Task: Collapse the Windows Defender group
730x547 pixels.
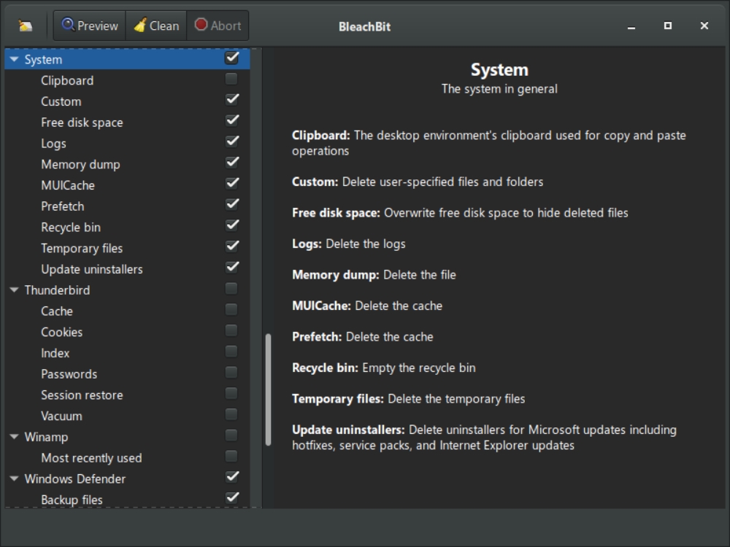Action: tap(15, 479)
